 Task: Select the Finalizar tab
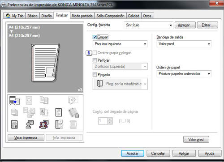[x=62, y=15]
